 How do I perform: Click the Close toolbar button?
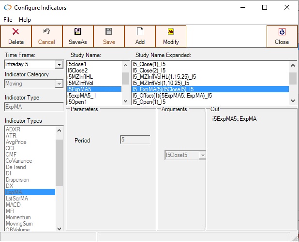click(x=282, y=36)
